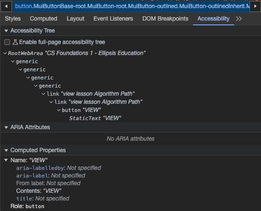Collapse the third-level generic node
The image size is (261, 211).
pos(28,78)
